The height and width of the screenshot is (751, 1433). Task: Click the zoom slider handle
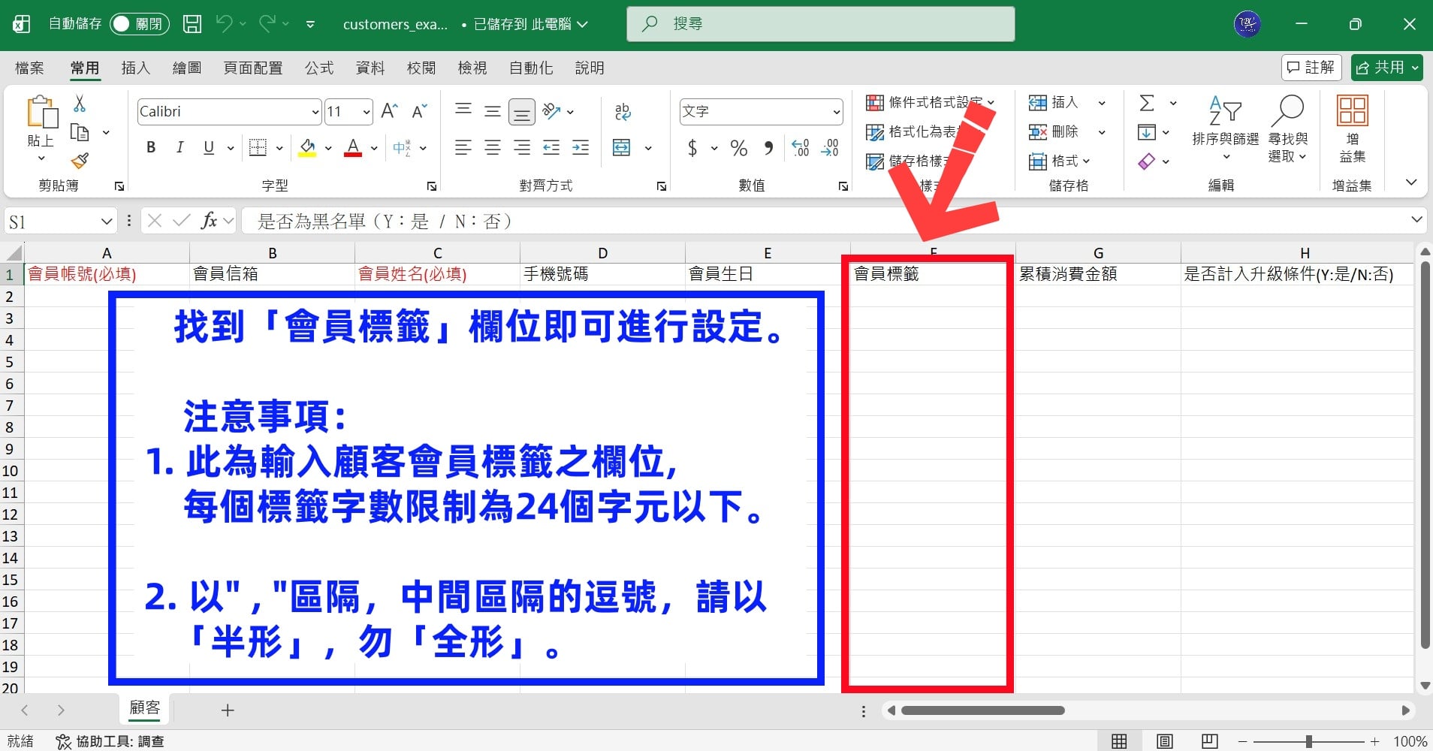(1309, 741)
